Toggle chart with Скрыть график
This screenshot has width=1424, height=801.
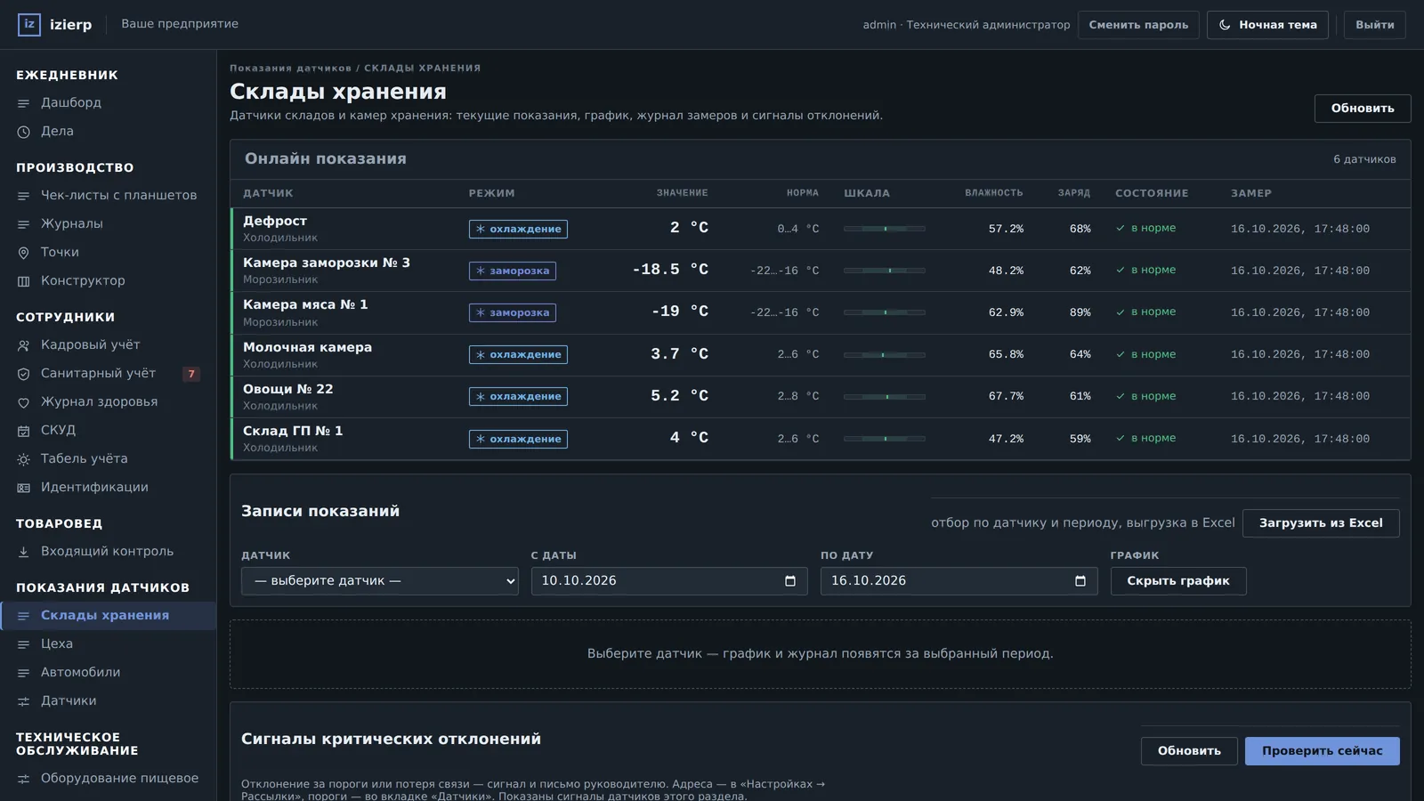tap(1178, 581)
